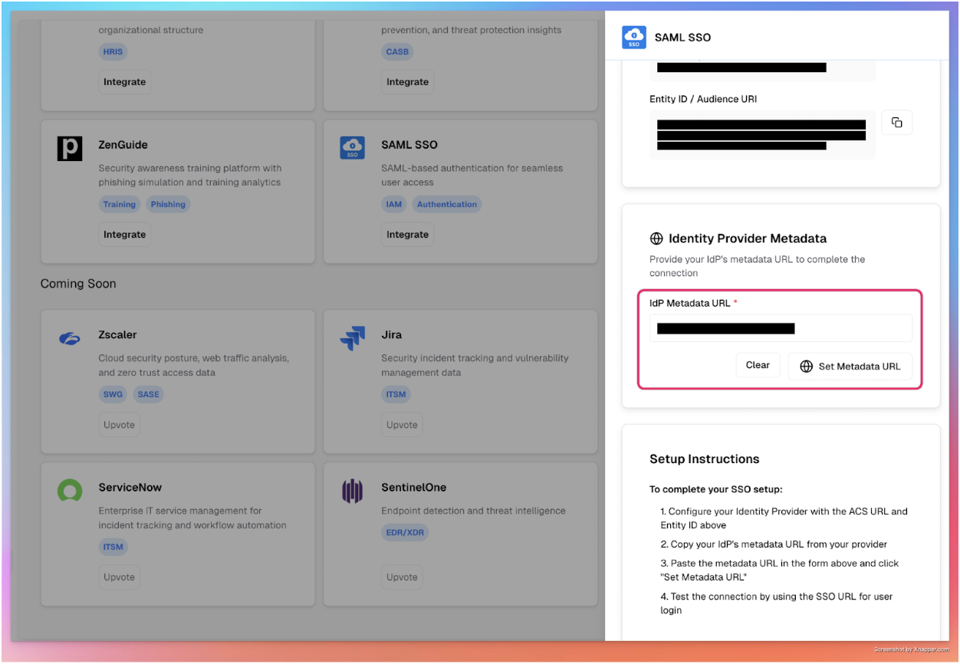Click the ZenGuide logo icon
This screenshot has height=664, width=960.
69,149
